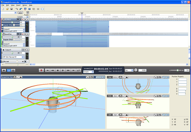Screen dimensions: 191x132
Task: Open the Edit menu
Action: (7, 5)
